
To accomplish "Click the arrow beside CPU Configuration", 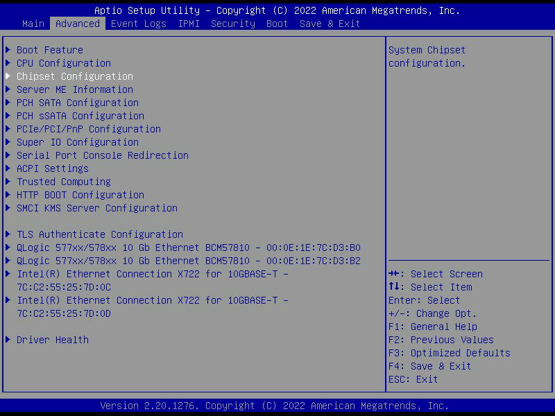I will (x=8, y=63).
